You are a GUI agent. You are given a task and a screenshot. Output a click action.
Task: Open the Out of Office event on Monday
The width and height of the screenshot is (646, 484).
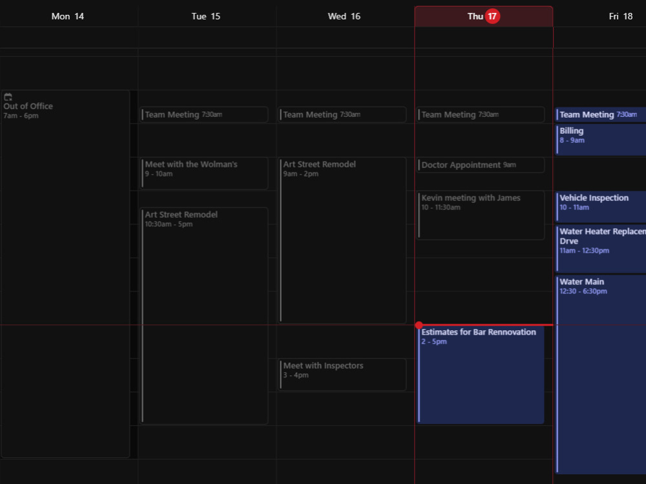coord(65,274)
